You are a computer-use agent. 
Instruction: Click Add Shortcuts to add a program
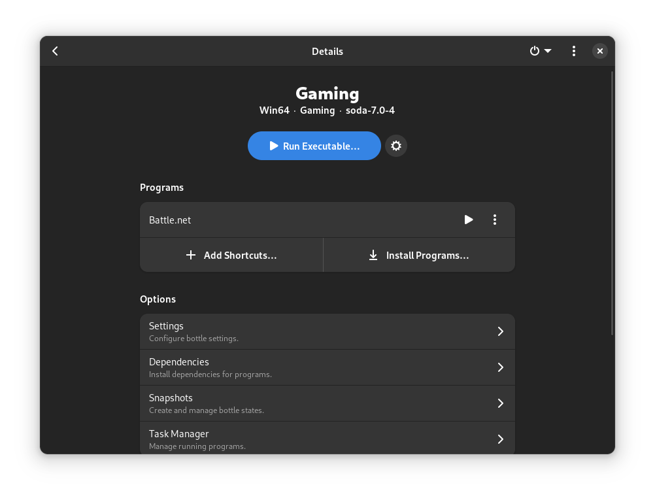[x=231, y=255]
